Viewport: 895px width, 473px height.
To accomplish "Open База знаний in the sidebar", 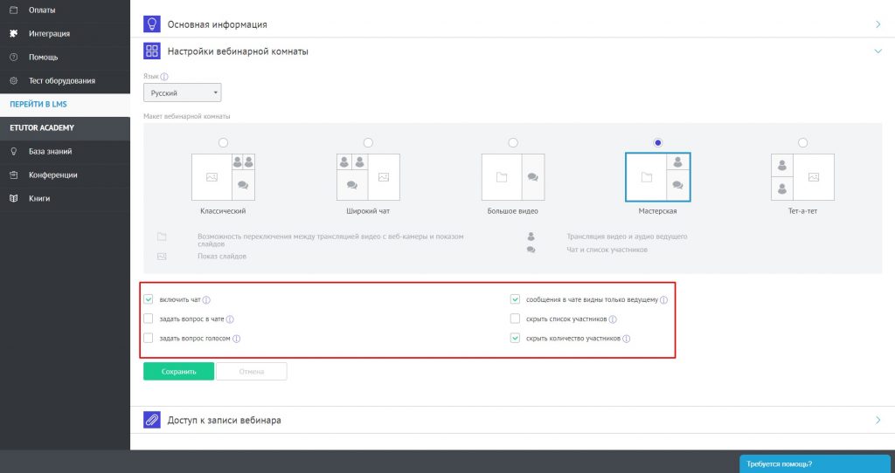I will click(x=50, y=151).
